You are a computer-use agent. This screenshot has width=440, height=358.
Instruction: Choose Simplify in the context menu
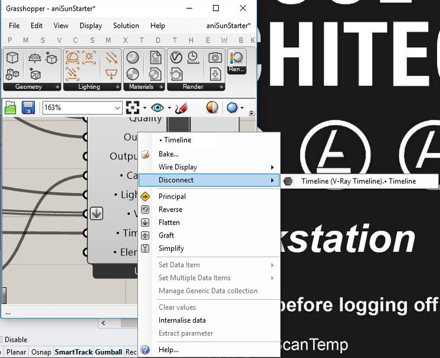(x=209, y=248)
